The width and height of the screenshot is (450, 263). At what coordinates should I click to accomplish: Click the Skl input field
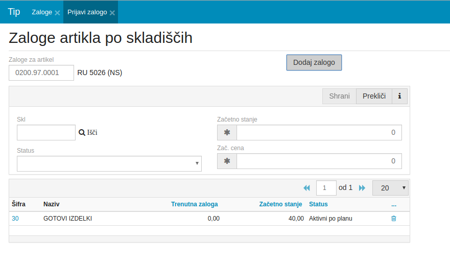[46, 132]
